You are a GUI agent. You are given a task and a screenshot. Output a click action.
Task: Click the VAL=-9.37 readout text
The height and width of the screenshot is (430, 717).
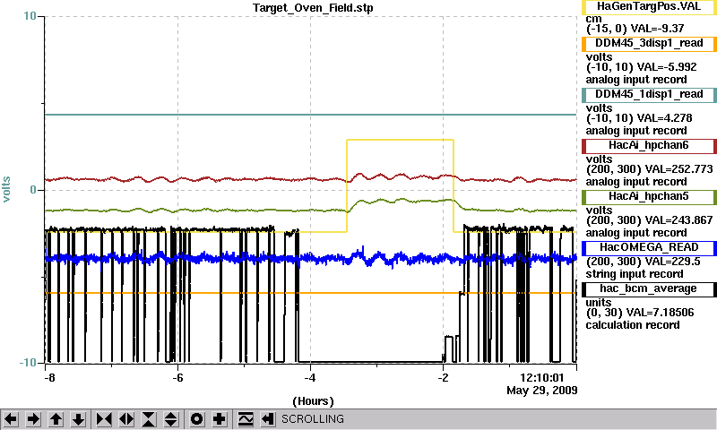tap(657, 29)
